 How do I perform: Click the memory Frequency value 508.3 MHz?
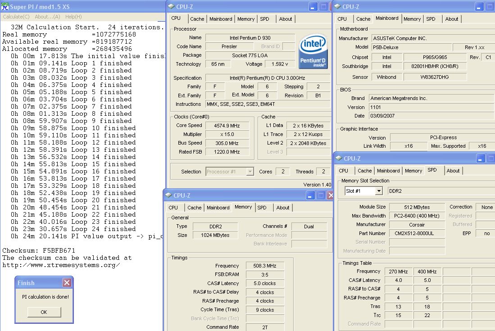point(264,266)
